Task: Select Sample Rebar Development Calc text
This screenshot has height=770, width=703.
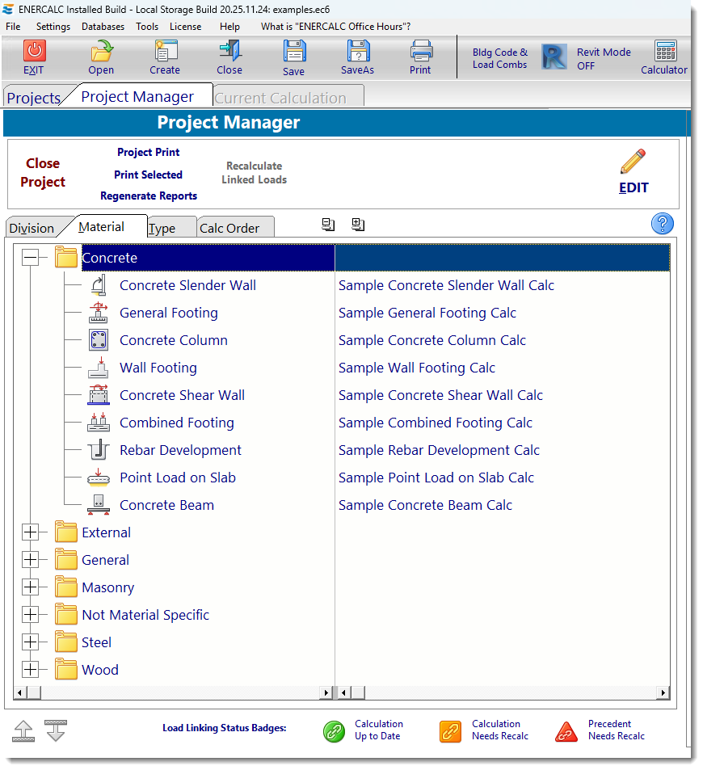Action: pyautogui.click(x=440, y=450)
